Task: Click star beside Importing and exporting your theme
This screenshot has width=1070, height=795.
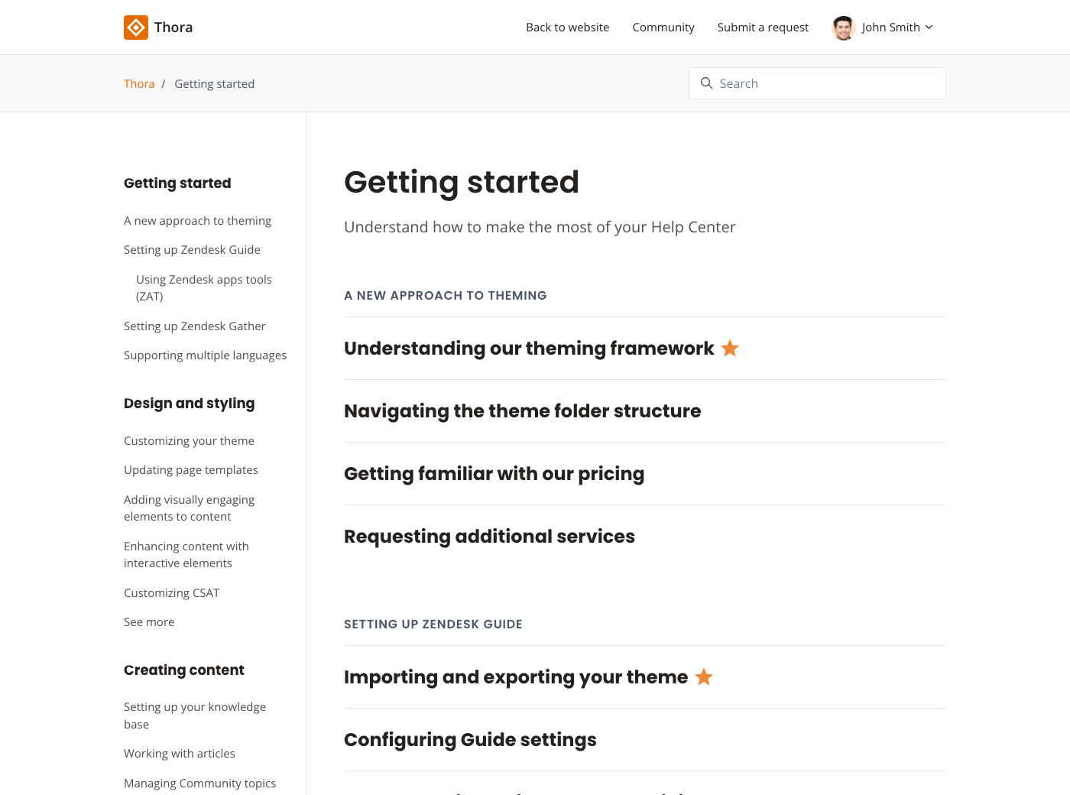Action: (x=704, y=677)
